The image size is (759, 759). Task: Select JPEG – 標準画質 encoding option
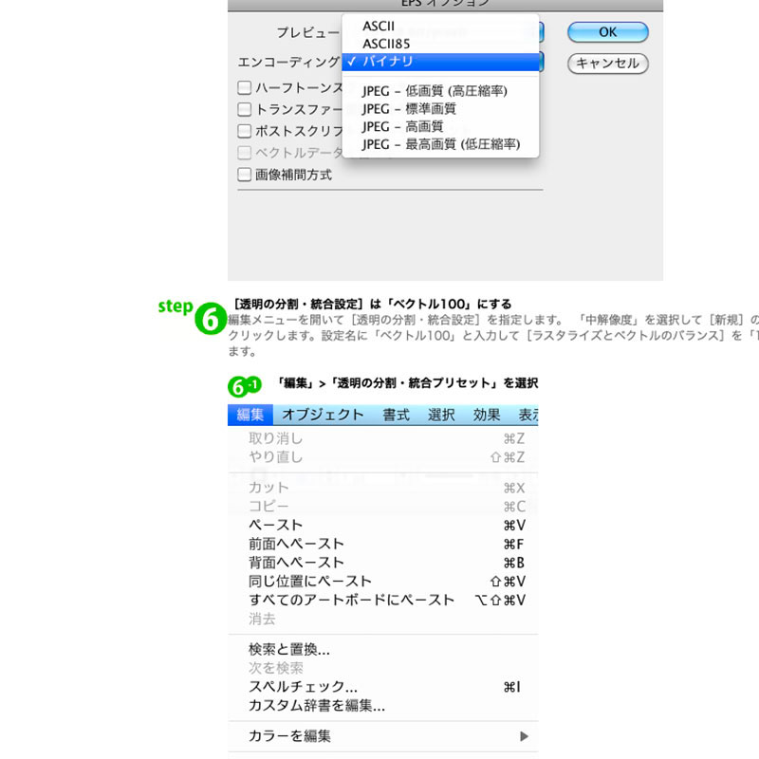(x=408, y=109)
